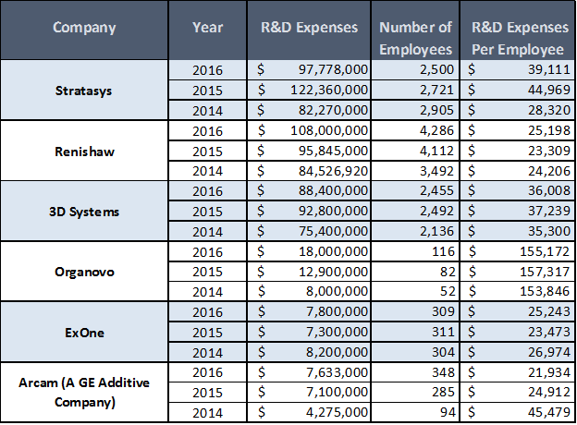Click per-employee value 37,239

[518, 211]
